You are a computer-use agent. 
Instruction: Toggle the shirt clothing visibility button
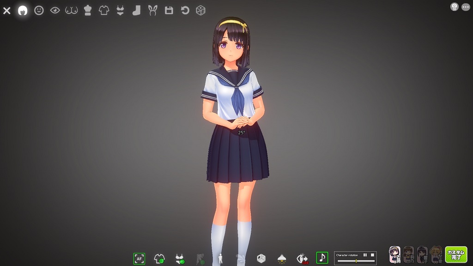(159, 258)
